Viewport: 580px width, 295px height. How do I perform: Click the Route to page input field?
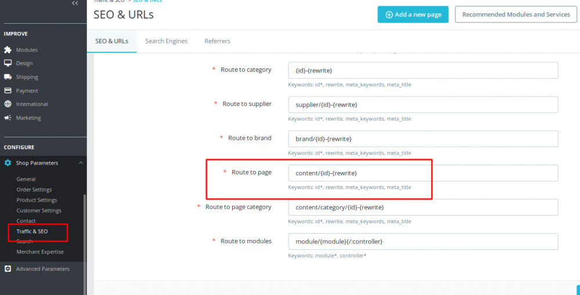(x=423, y=173)
